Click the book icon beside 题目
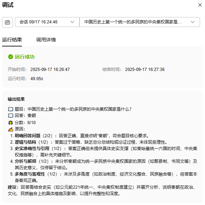 pyautogui.click(x=11, y=109)
